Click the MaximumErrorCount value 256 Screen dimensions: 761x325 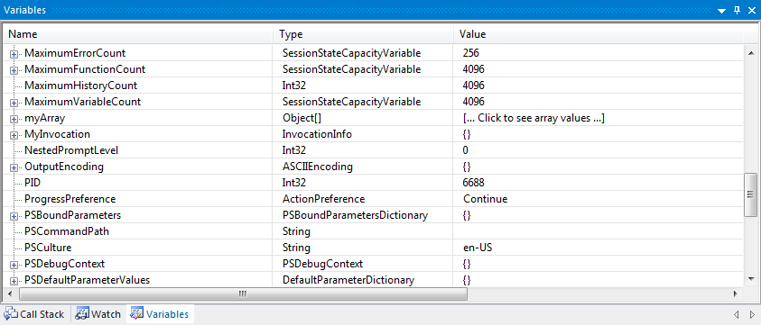pyautogui.click(x=471, y=53)
